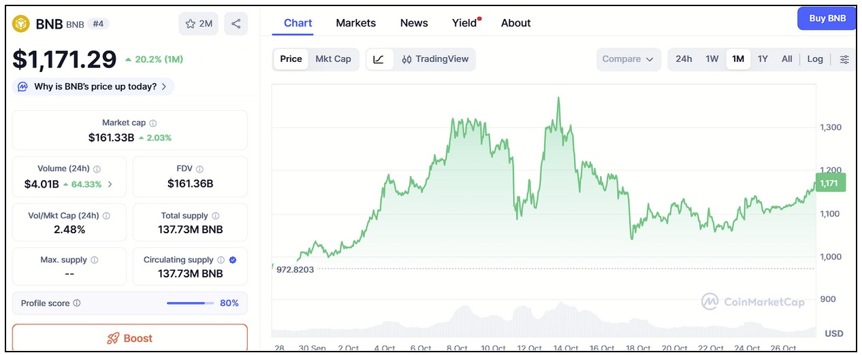
Task: Click the FDV info icon
Action: pos(199,169)
